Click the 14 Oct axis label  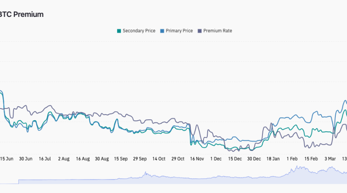(x=159, y=159)
